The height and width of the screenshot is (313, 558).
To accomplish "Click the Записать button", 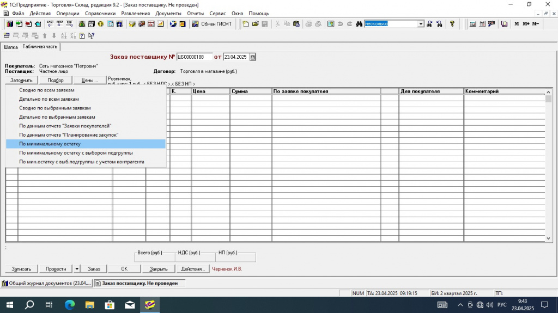I will [x=21, y=269].
